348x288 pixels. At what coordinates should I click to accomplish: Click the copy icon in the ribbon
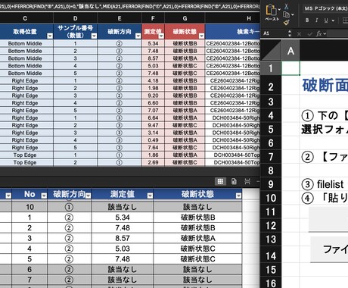tap(286, 14)
